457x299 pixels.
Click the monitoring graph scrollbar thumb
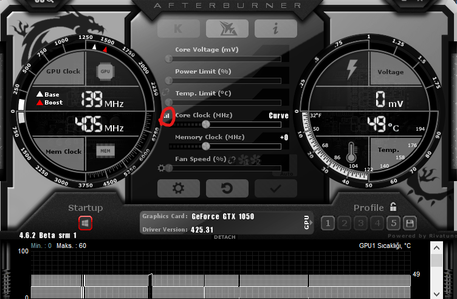(x=436, y=260)
